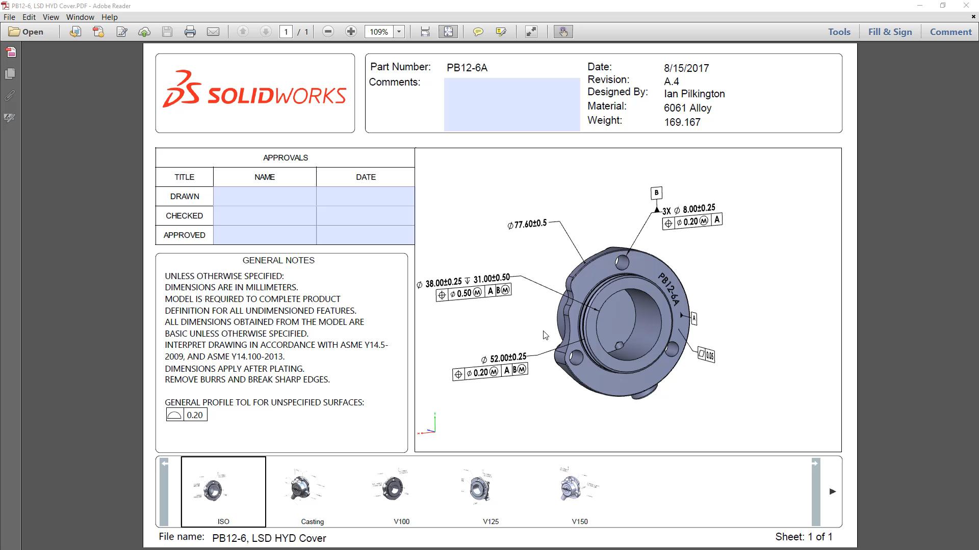This screenshot has height=550, width=979.
Task: Open the attachments paperclip panel
Action: (10, 96)
